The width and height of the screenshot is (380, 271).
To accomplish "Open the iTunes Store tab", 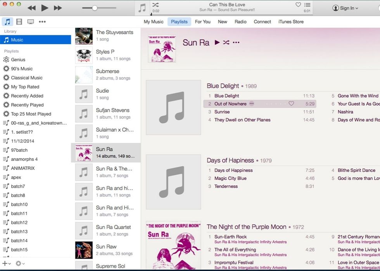I will (291, 22).
